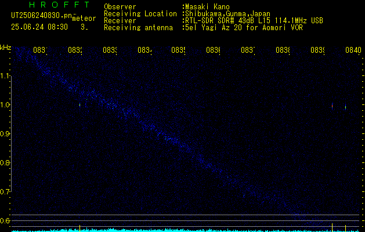The image size is (365, 232).
Task: Click the 1.0 kHz frequency axis label
Action: click(5, 105)
